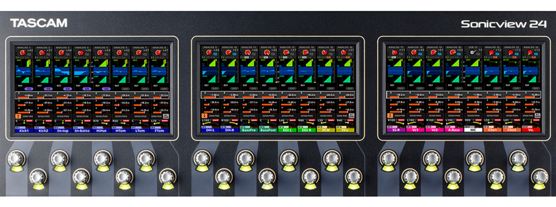Viewport: 556px width, 207px height.
Task: Click the gray gain knob on USB 21
Action: tap(472, 52)
